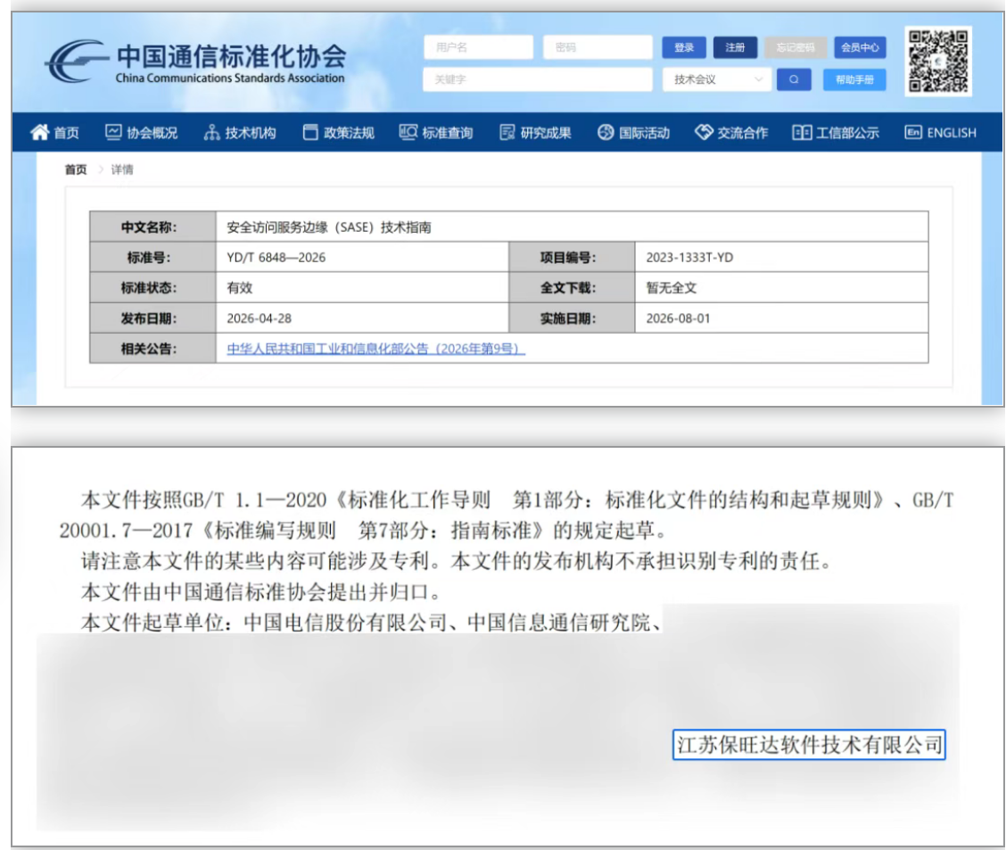Click the 国际活动 globe icon
The width and height of the screenshot is (1006, 850).
[605, 132]
